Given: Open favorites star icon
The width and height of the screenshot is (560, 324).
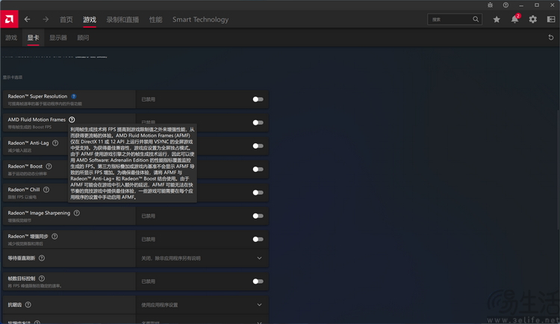Looking at the screenshot, I should 497,19.
